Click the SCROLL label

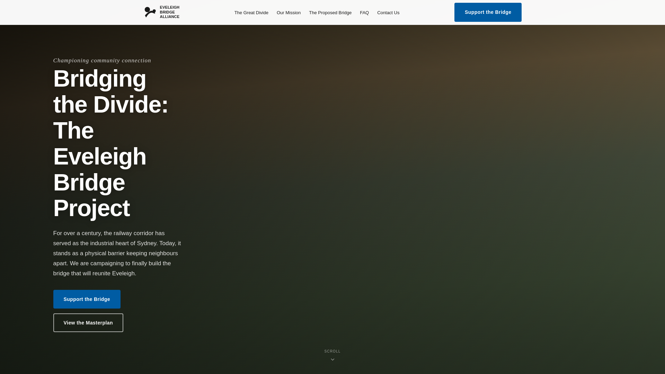pyautogui.click(x=332, y=351)
